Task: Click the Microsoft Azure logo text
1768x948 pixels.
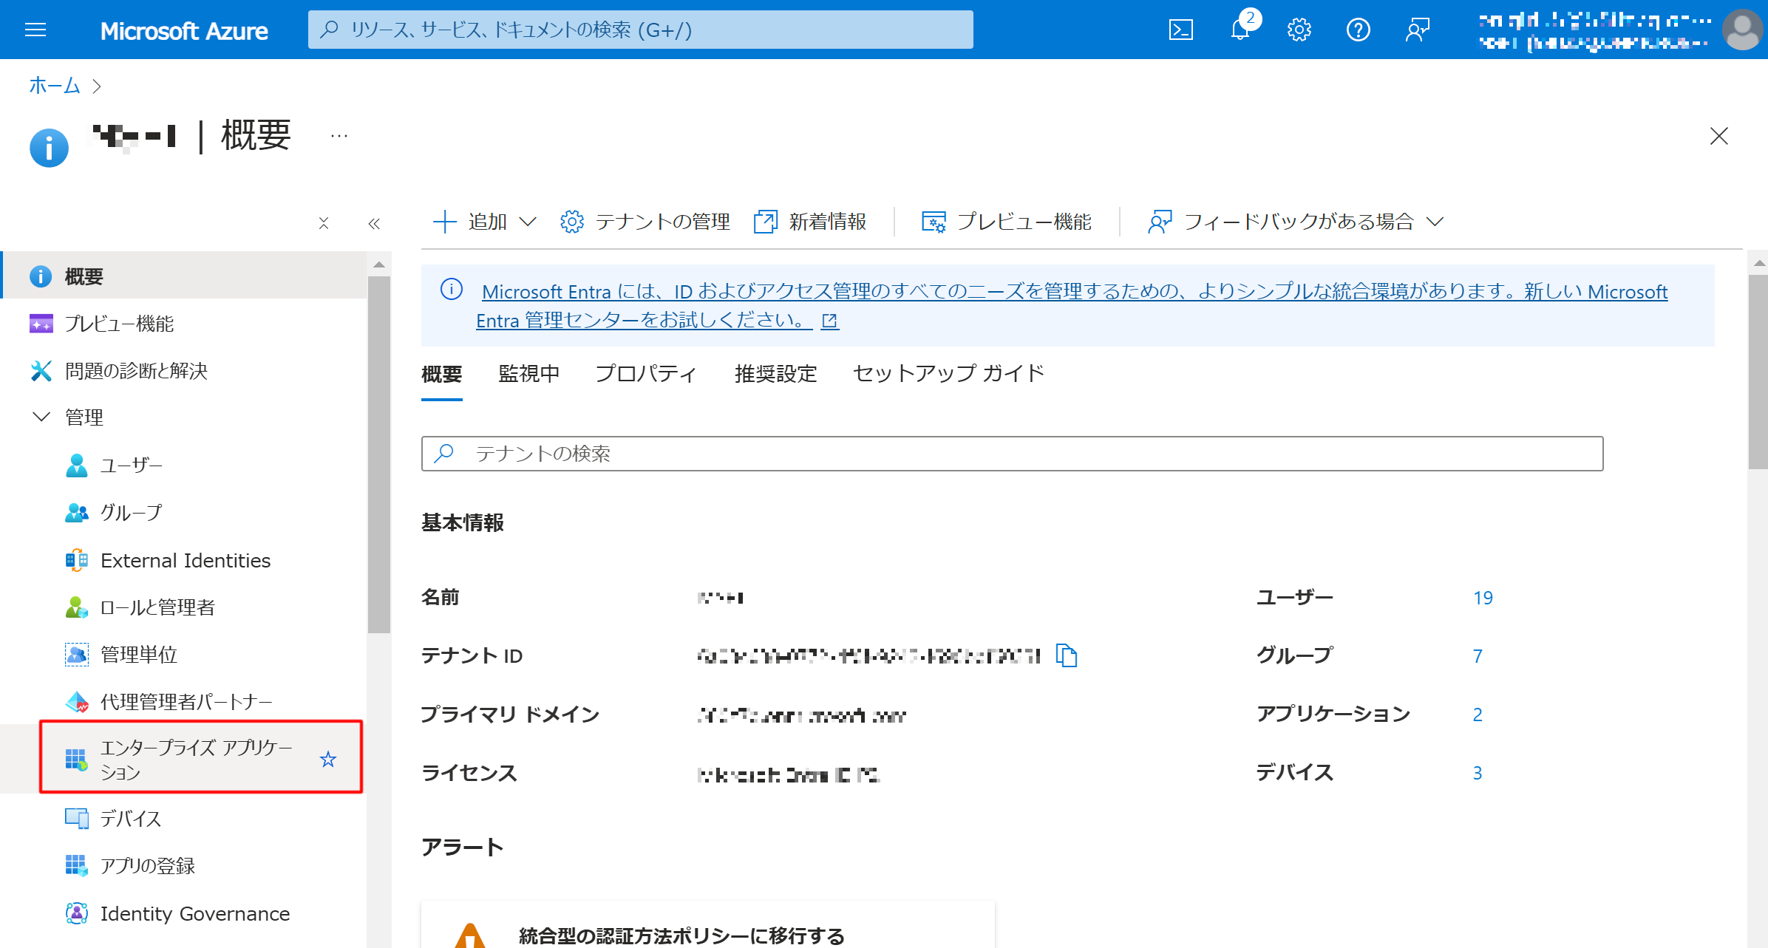Action: click(184, 30)
